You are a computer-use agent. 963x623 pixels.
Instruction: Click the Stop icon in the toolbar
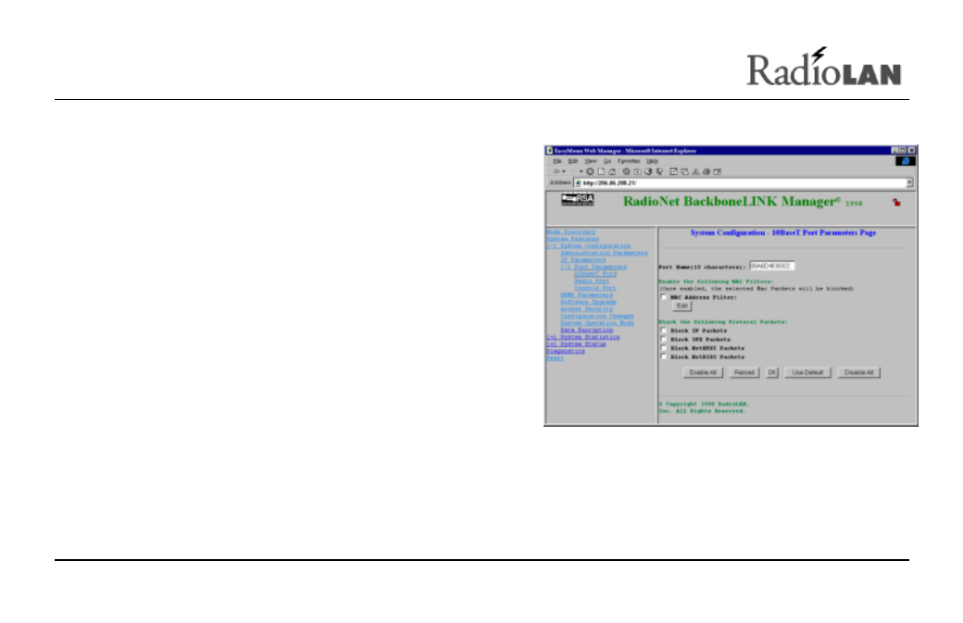(x=590, y=172)
